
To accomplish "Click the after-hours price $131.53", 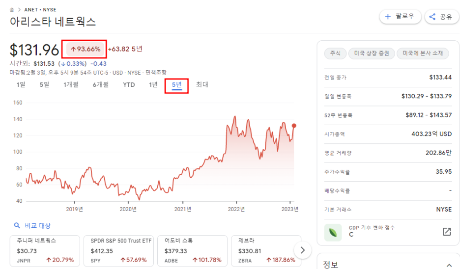I will click(x=44, y=64).
